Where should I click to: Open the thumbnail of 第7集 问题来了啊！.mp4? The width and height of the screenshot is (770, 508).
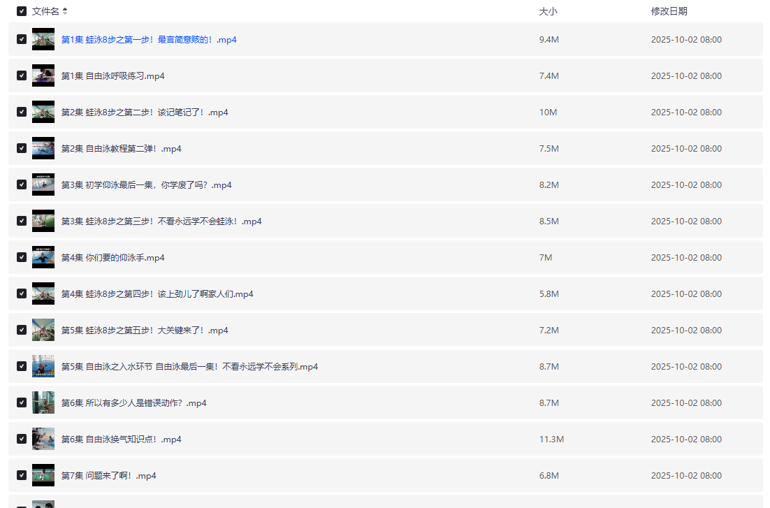[x=43, y=475]
